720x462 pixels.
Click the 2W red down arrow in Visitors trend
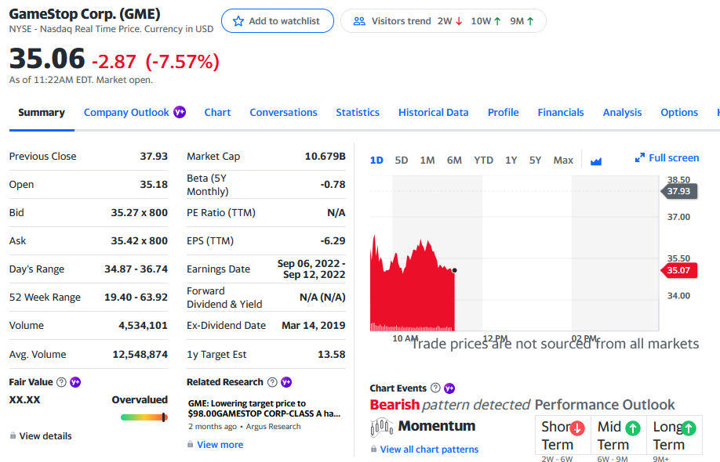click(459, 21)
